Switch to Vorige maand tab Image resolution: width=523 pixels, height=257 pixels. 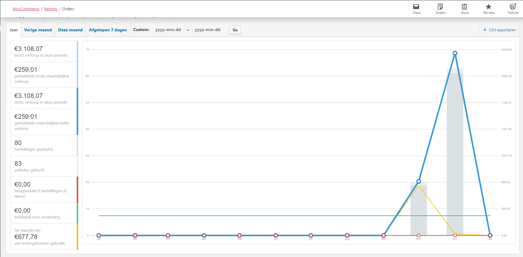(x=38, y=30)
